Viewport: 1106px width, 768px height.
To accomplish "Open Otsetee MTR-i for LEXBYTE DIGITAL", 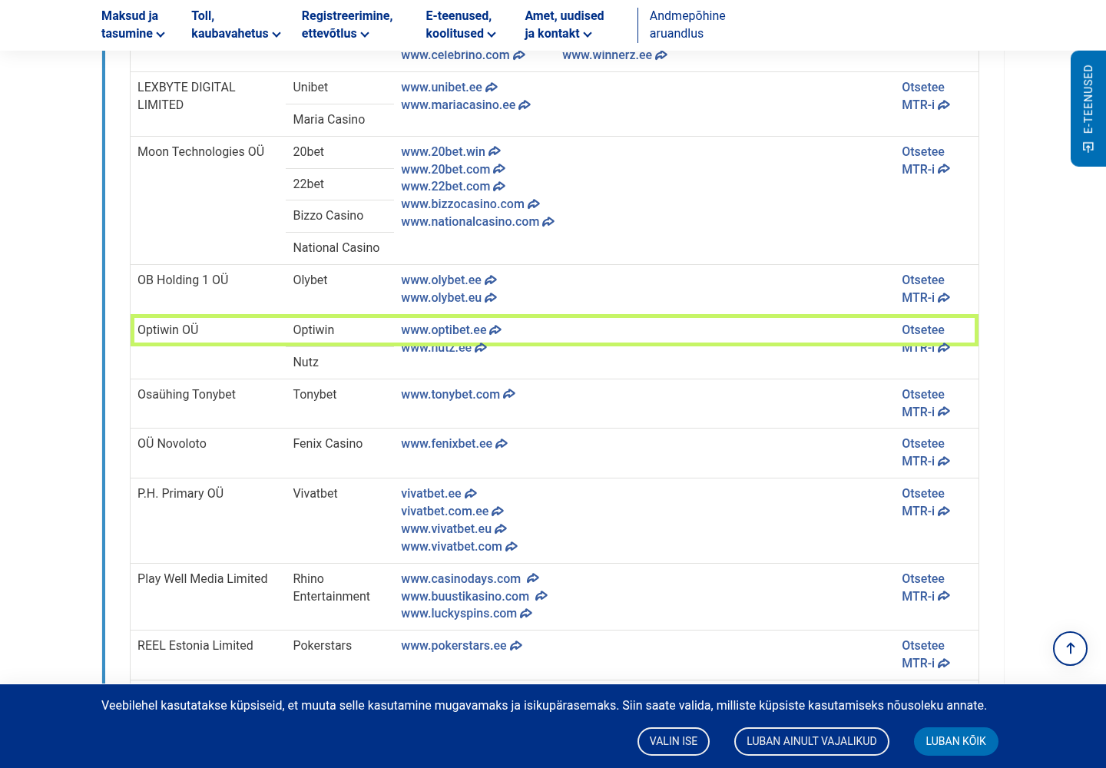I will point(926,96).
